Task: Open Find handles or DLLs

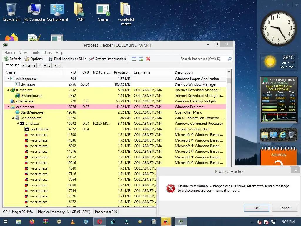Action: (x=67, y=59)
